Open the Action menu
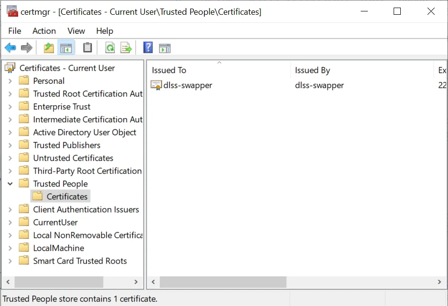The image size is (448, 306). click(x=44, y=31)
